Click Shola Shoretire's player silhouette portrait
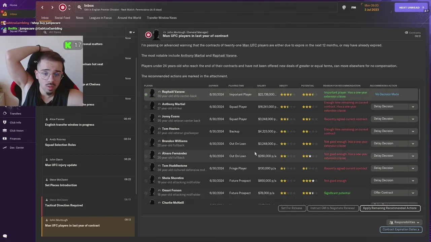 153,180
